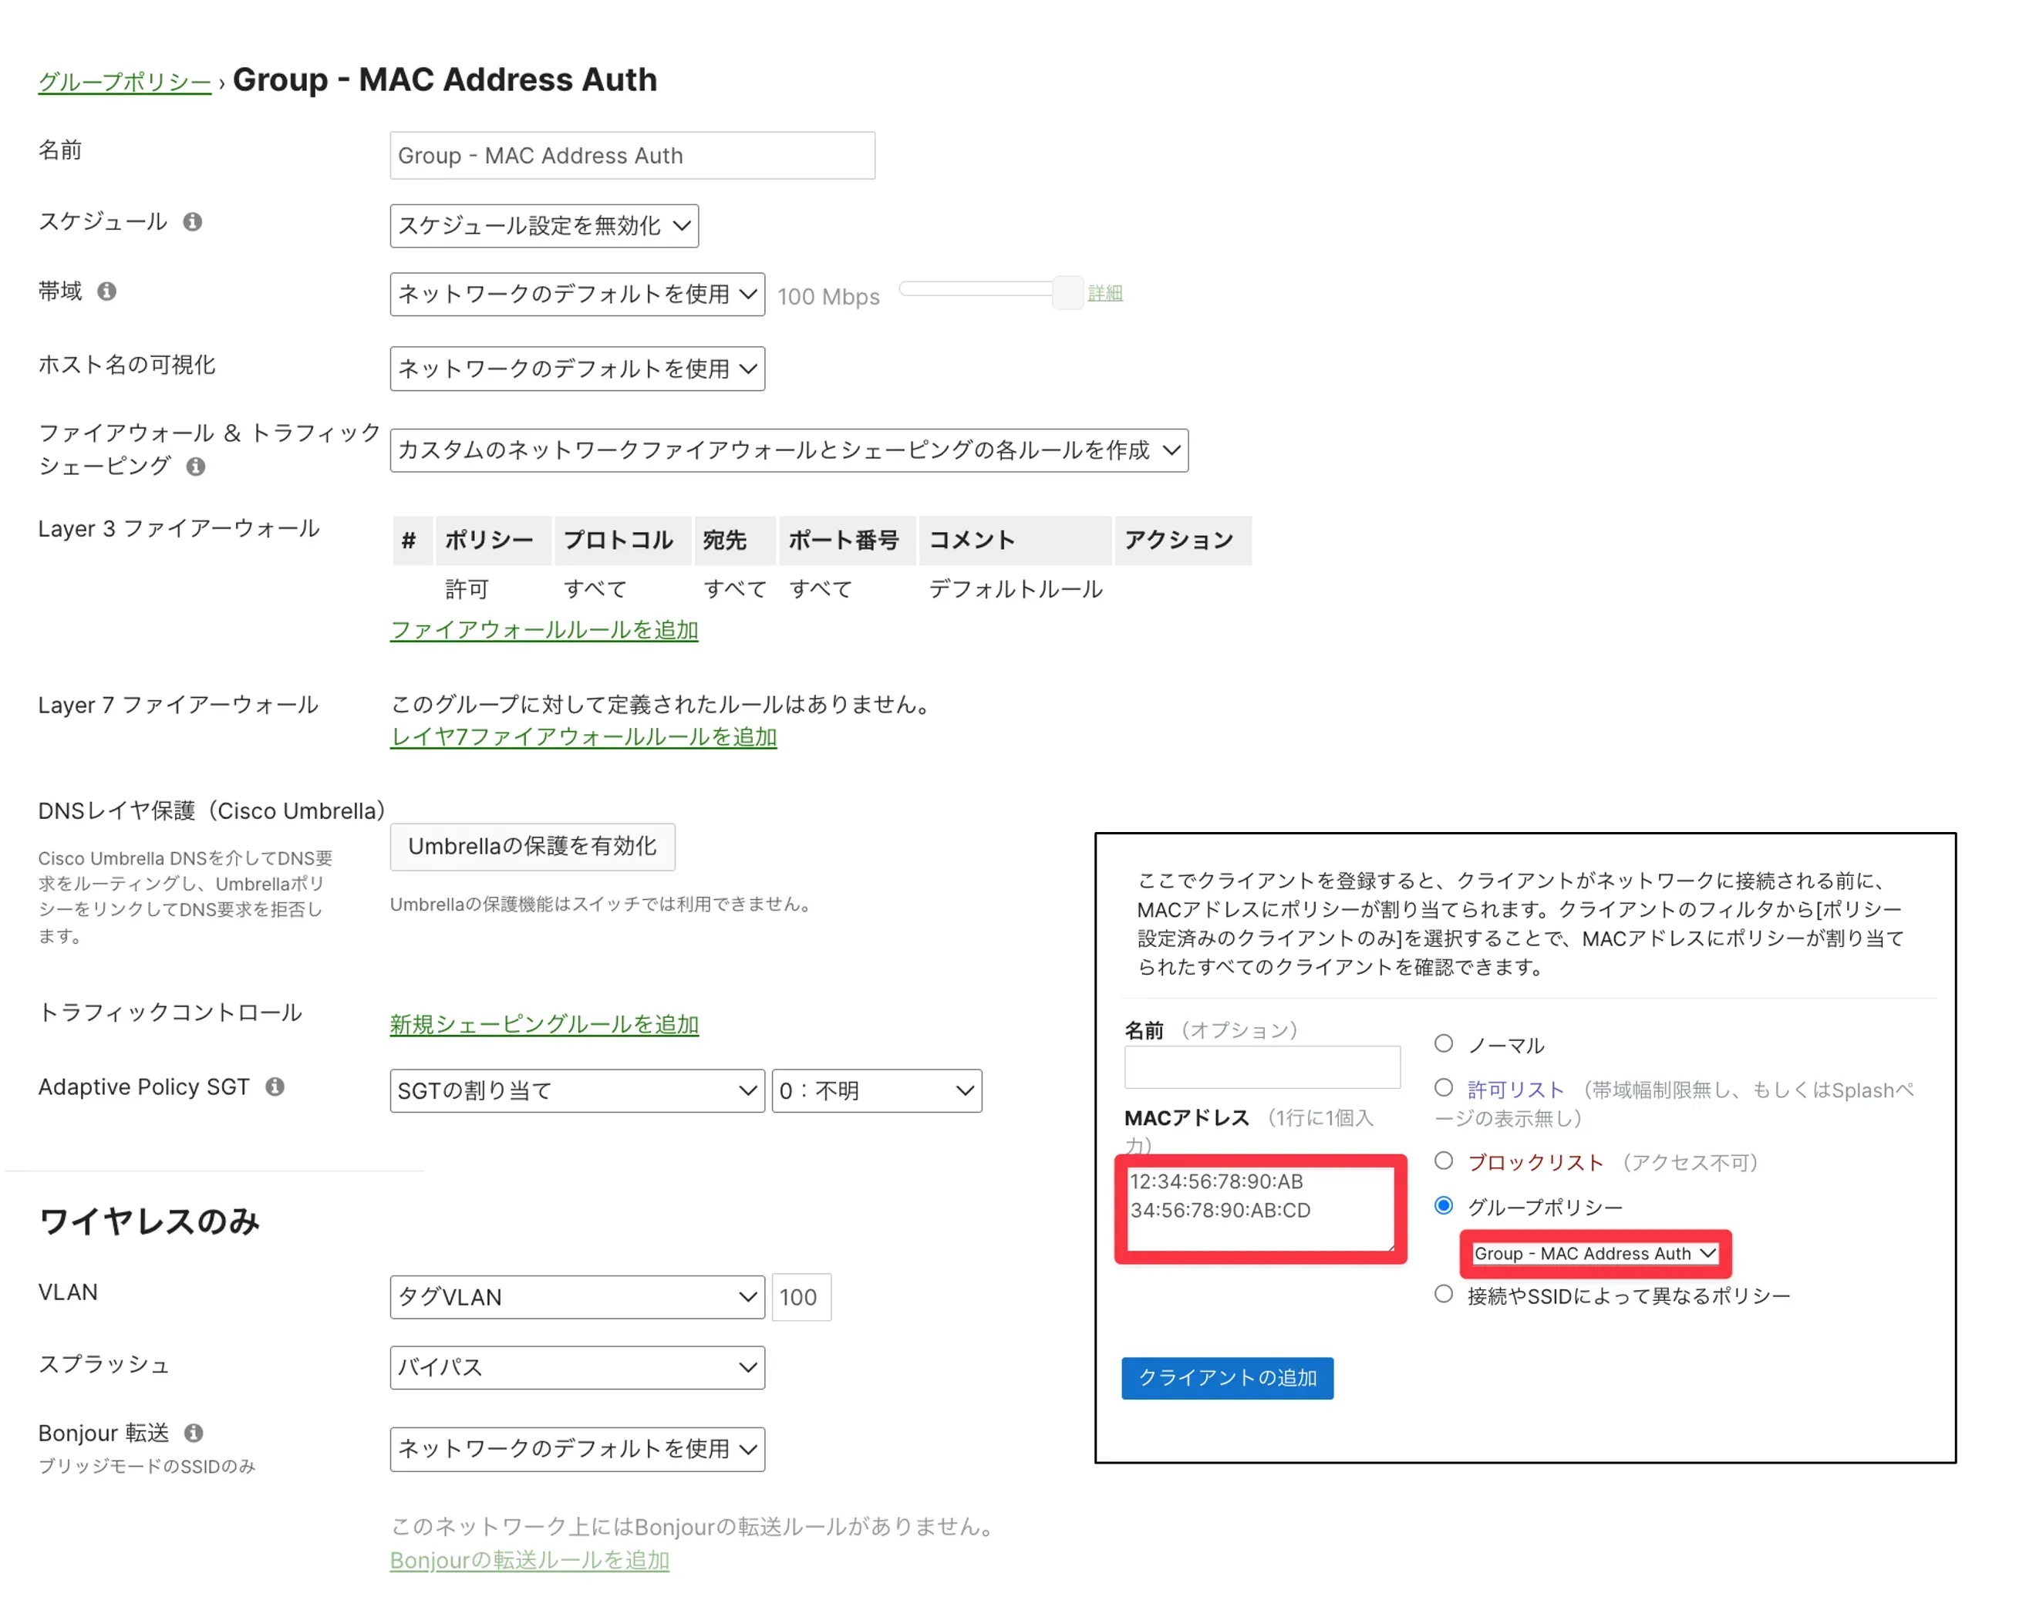Image resolution: width=2036 pixels, height=1597 pixels.
Task: Click the info icon next to スケジュール
Action: coord(193,221)
